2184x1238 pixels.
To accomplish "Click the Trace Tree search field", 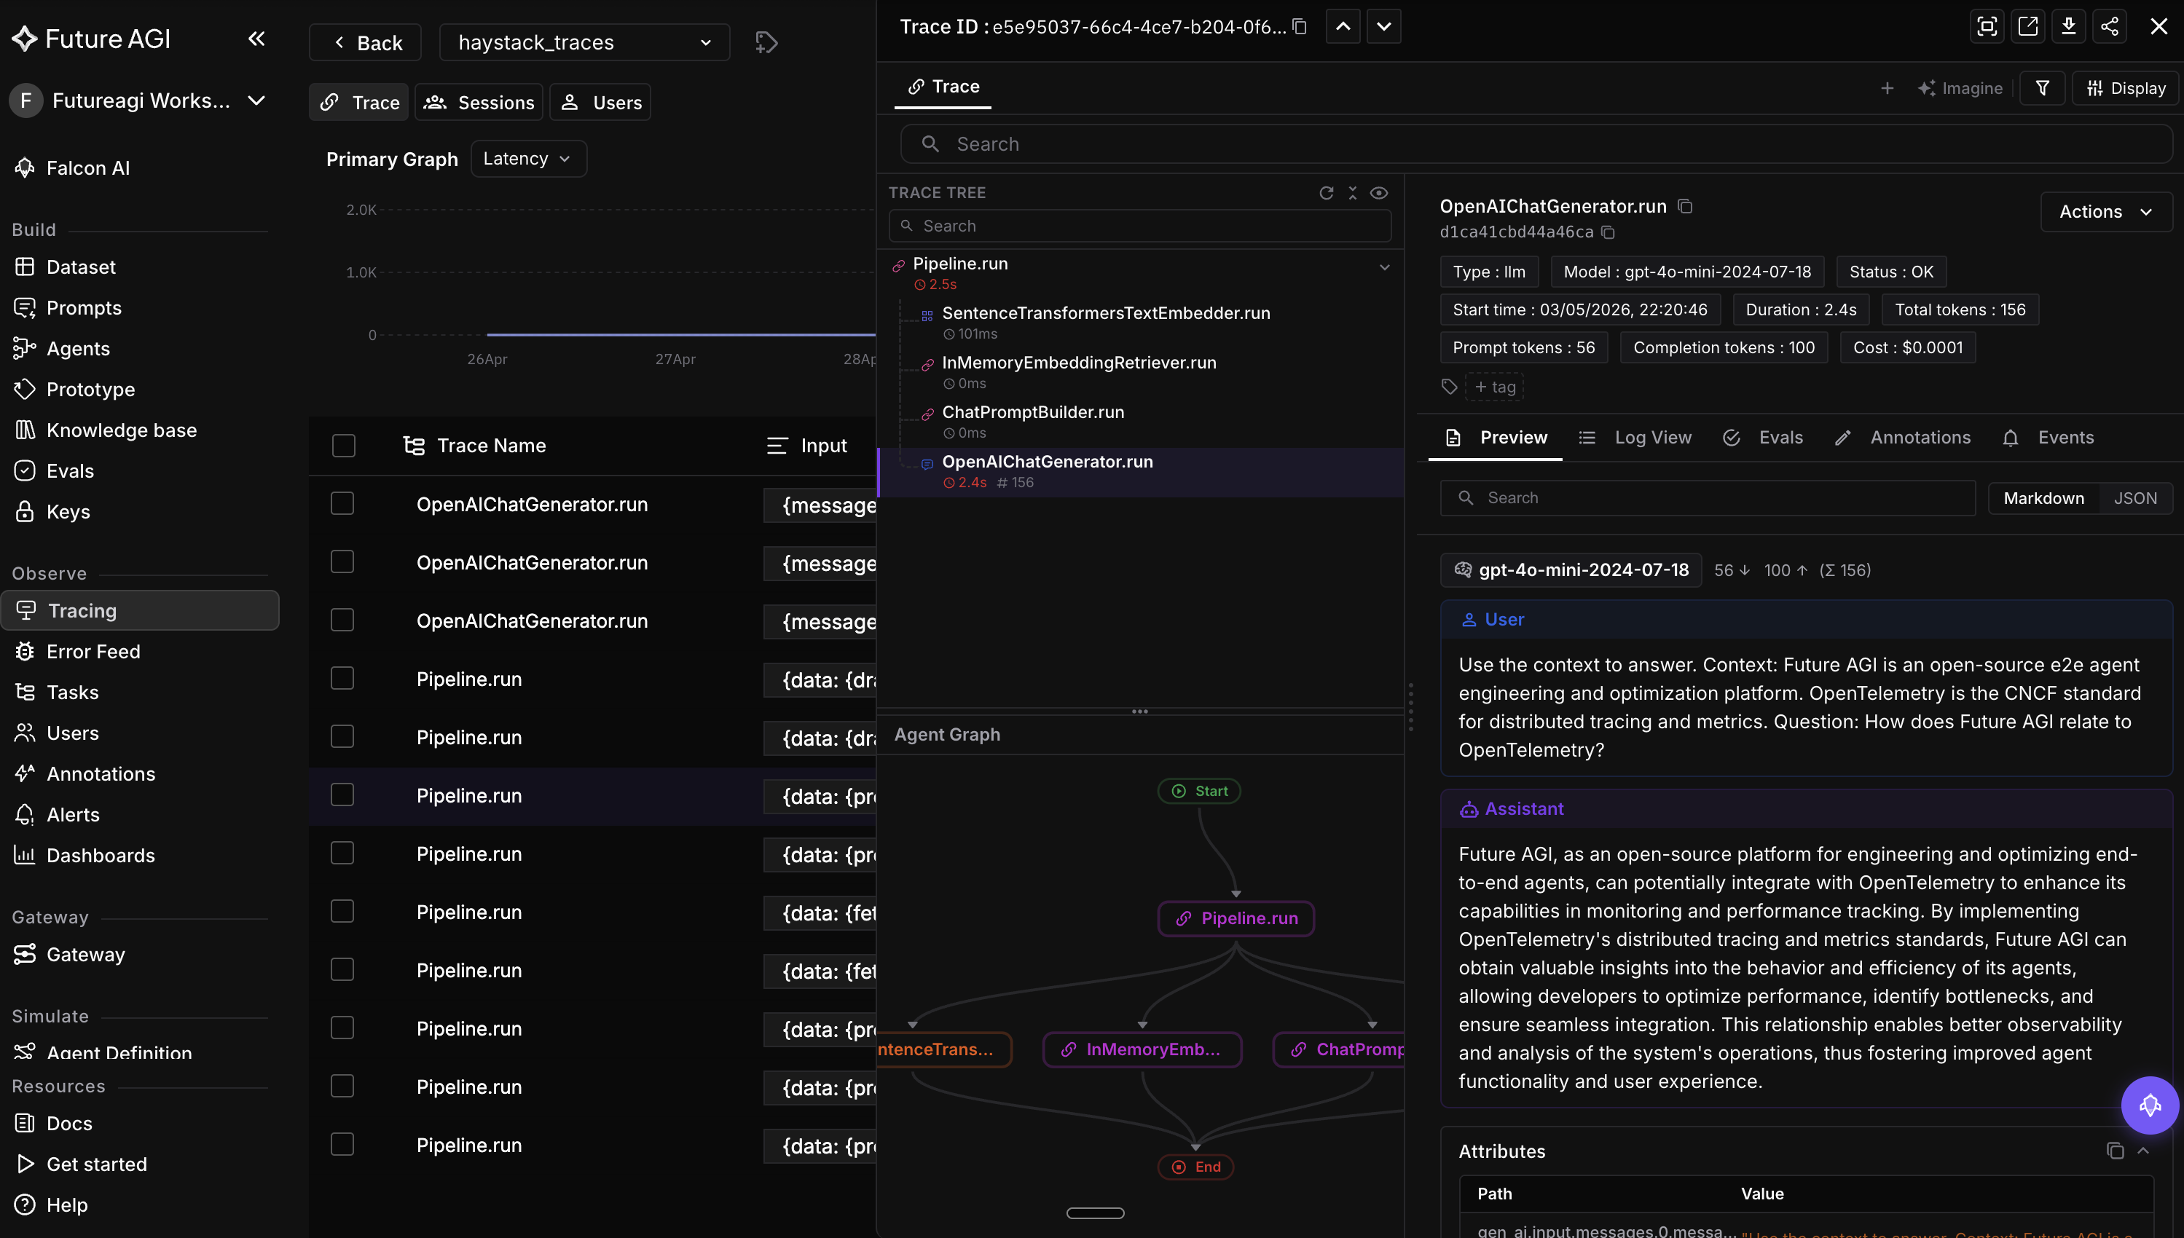I will pos(1139,225).
